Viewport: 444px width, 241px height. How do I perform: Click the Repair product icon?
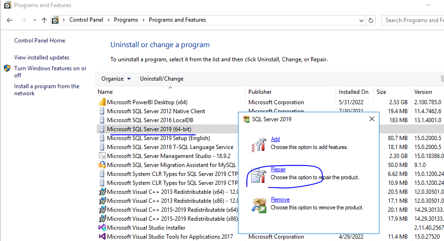tap(259, 175)
